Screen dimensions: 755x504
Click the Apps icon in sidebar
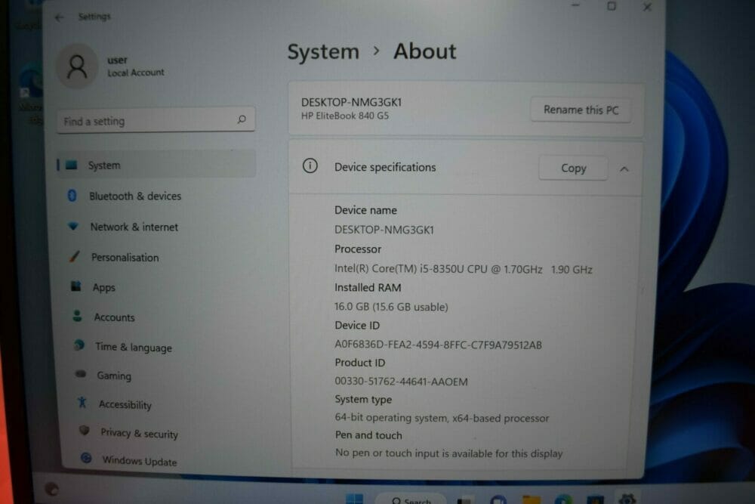pyautogui.click(x=76, y=286)
